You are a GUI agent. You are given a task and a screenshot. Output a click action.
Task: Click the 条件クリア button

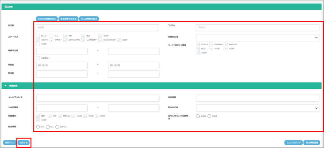[9, 143]
